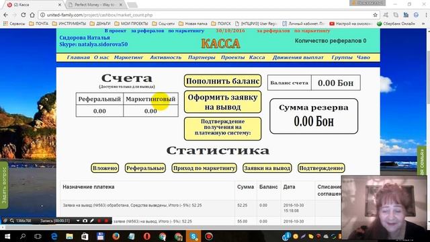
Task: Open the Партнеры menu item
Action: pyautogui.click(x=202, y=57)
